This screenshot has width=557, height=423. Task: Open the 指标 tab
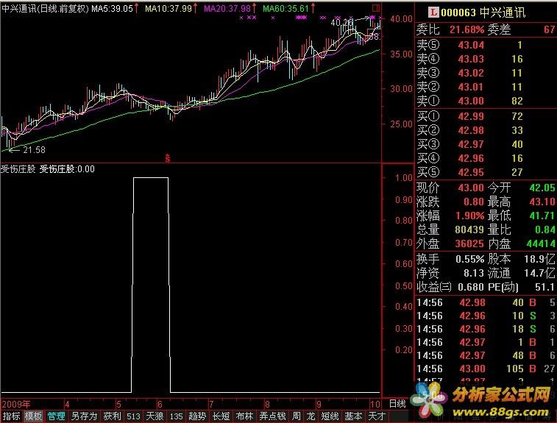pyautogui.click(x=11, y=416)
